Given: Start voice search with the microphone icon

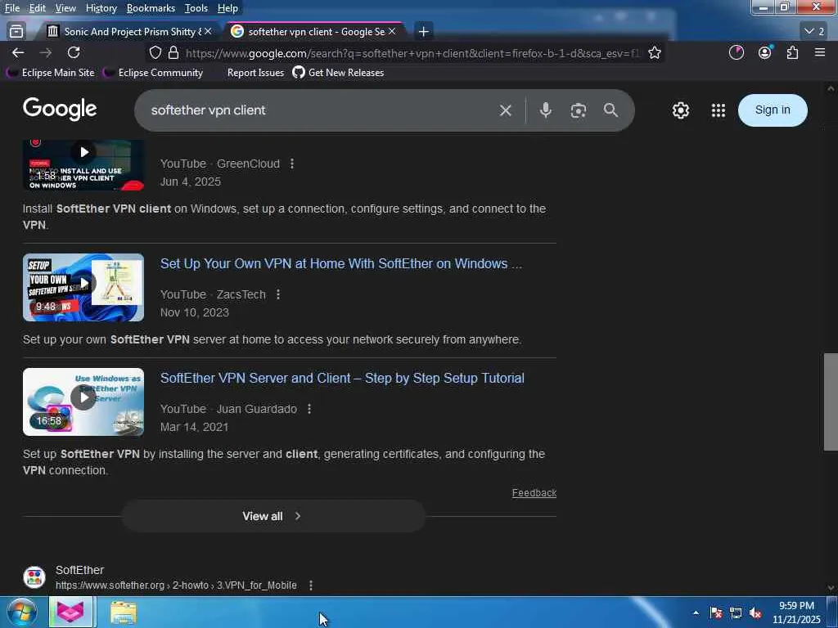Looking at the screenshot, I should tap(545, 110).
